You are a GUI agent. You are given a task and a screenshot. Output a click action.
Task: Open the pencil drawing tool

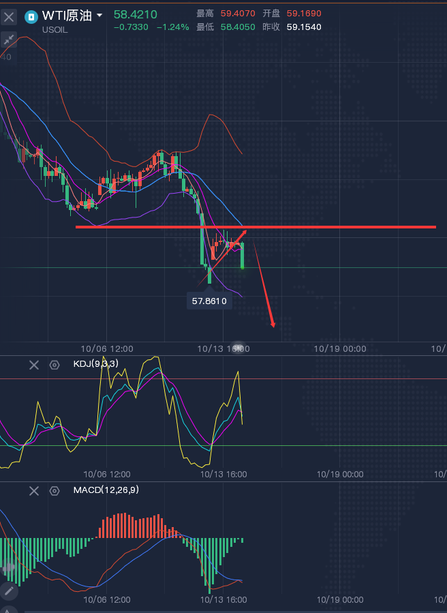click(8, 591)
